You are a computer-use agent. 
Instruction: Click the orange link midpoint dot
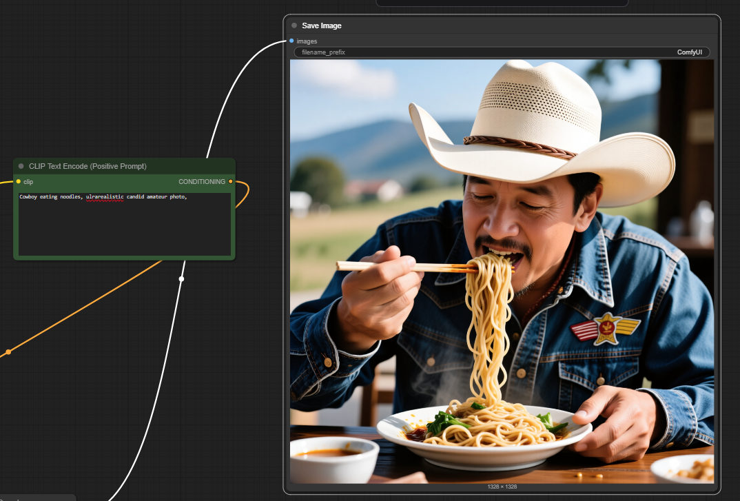coord(8,351)
